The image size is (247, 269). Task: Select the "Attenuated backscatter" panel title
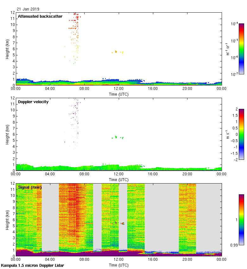(40, 16)
